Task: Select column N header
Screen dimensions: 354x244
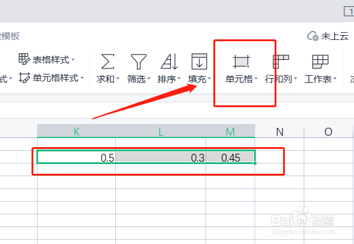Action: pyautogui.click(x=279, y=131)
